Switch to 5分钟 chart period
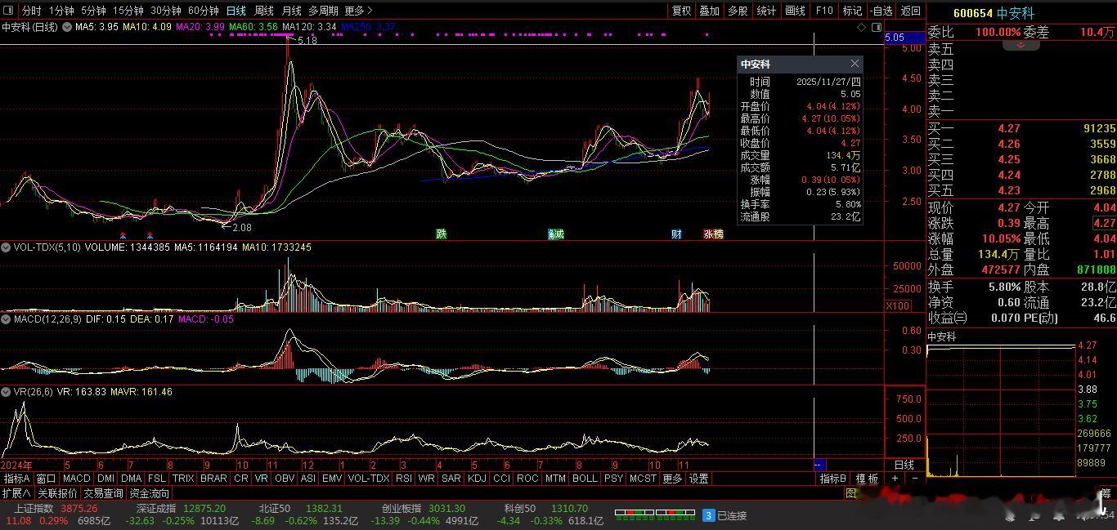 click(93, 11)
